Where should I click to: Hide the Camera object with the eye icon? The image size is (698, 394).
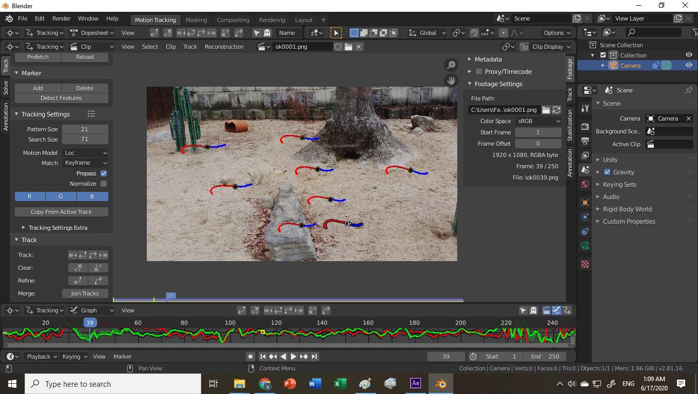click(689, 65)
